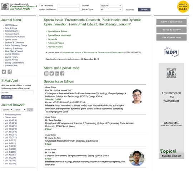Open Special Issues menu item

[11, 39]
